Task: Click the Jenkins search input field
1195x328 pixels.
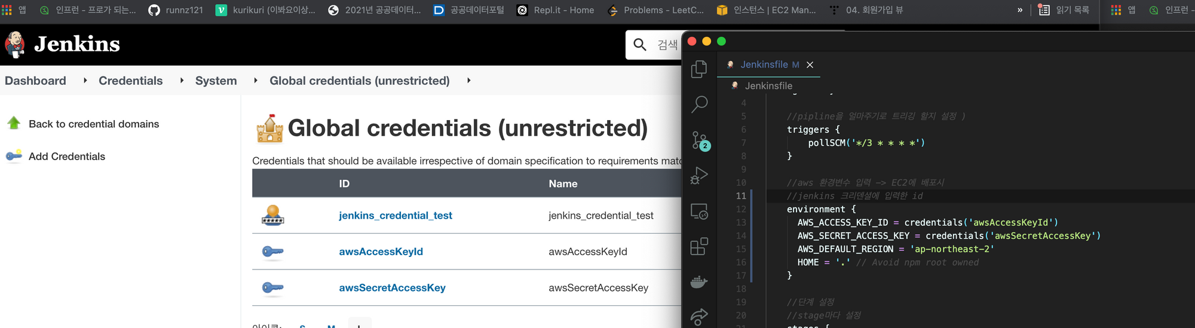Action: 666,45
